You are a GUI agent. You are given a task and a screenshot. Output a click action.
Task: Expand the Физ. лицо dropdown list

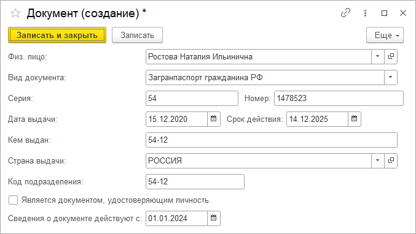pos(377,56)
